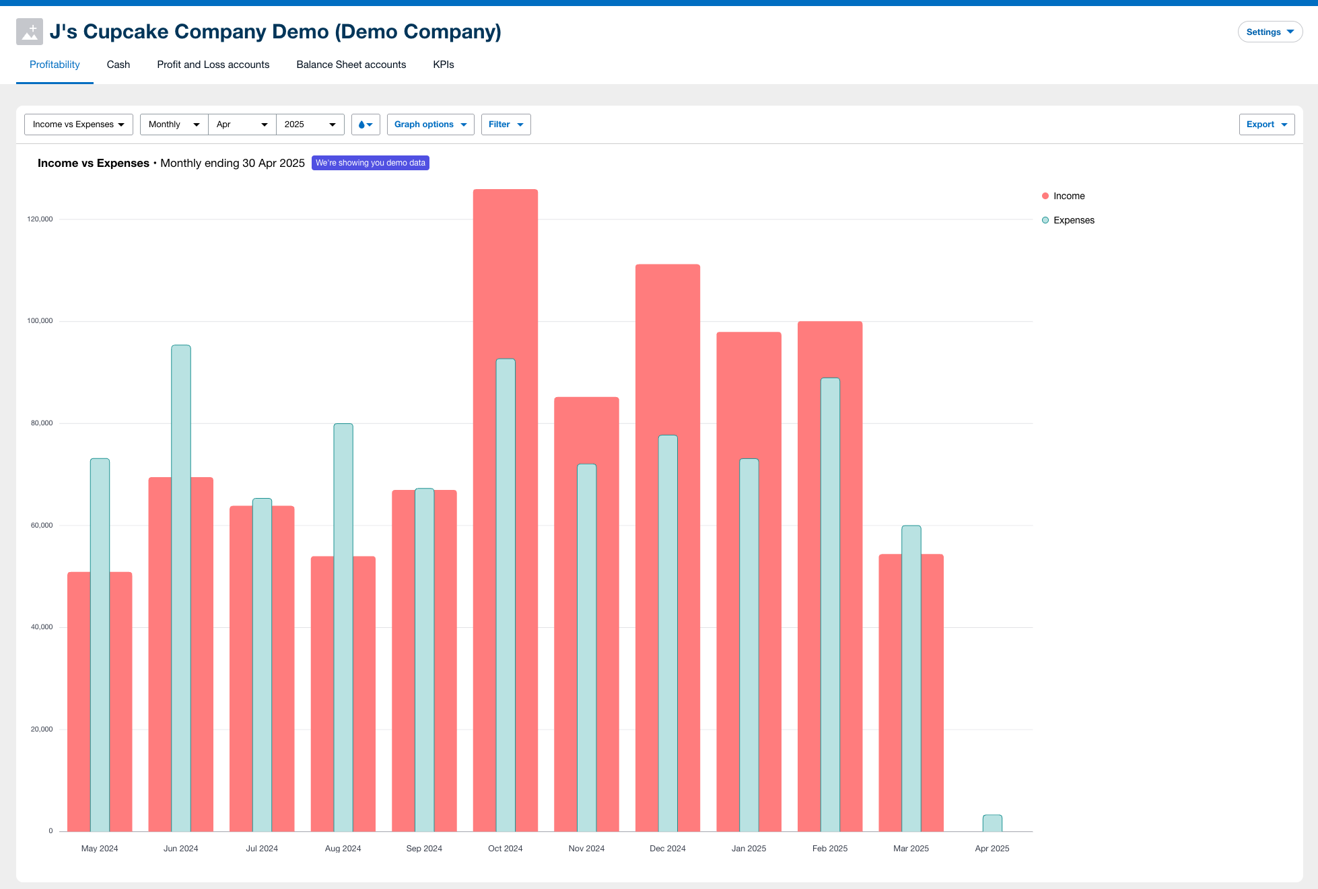Toggle Income series visibility in the legend
Image resolution: width=1318 pixels, height=889 pixels.
coord(1069,196)
